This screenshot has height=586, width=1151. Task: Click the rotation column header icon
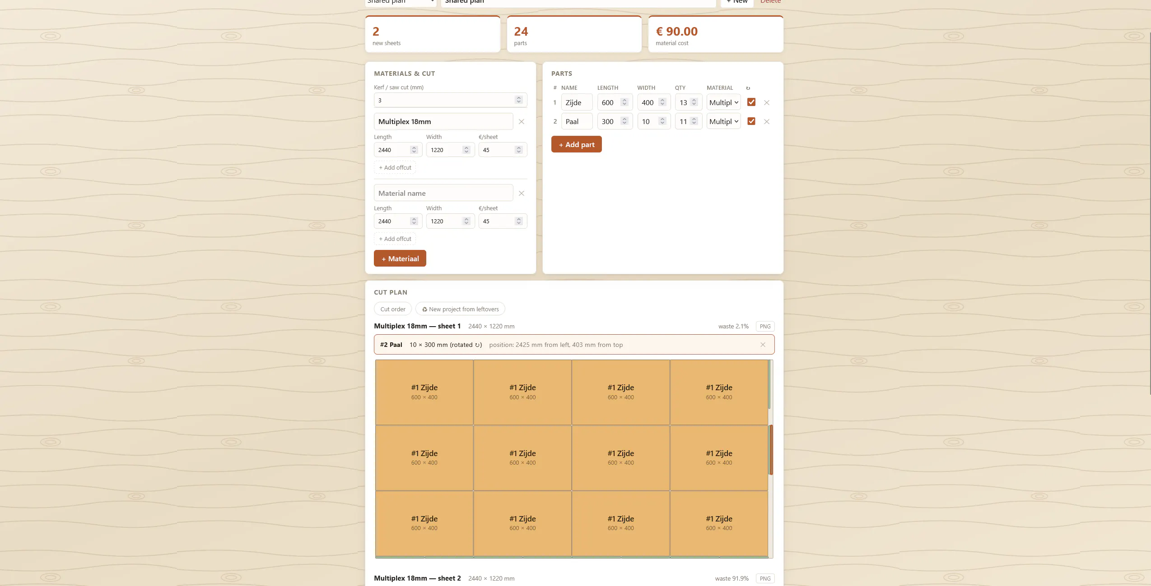748,88
